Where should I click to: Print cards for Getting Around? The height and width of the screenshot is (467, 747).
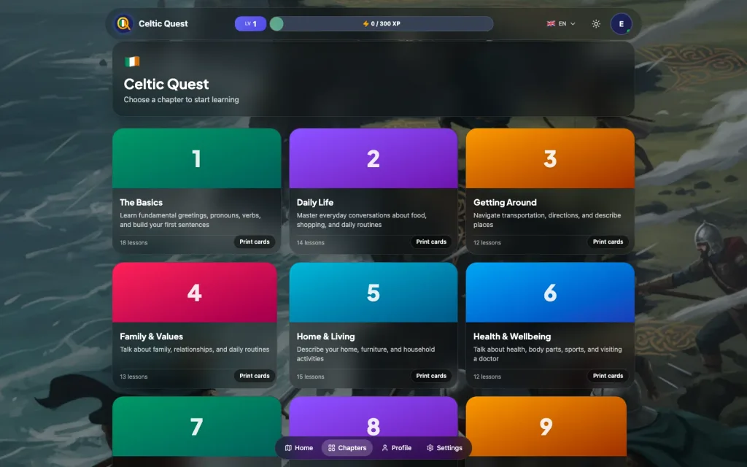pos(608,242)
